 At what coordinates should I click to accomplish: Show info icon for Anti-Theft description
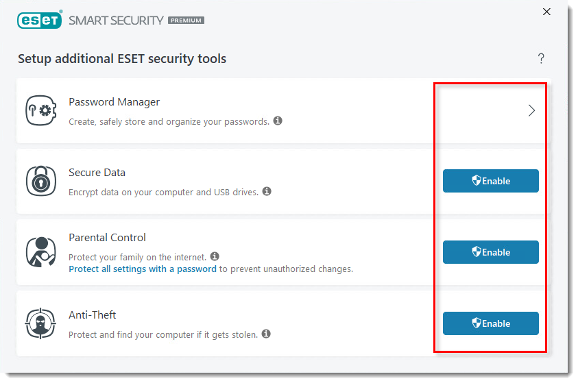[266, 334]
